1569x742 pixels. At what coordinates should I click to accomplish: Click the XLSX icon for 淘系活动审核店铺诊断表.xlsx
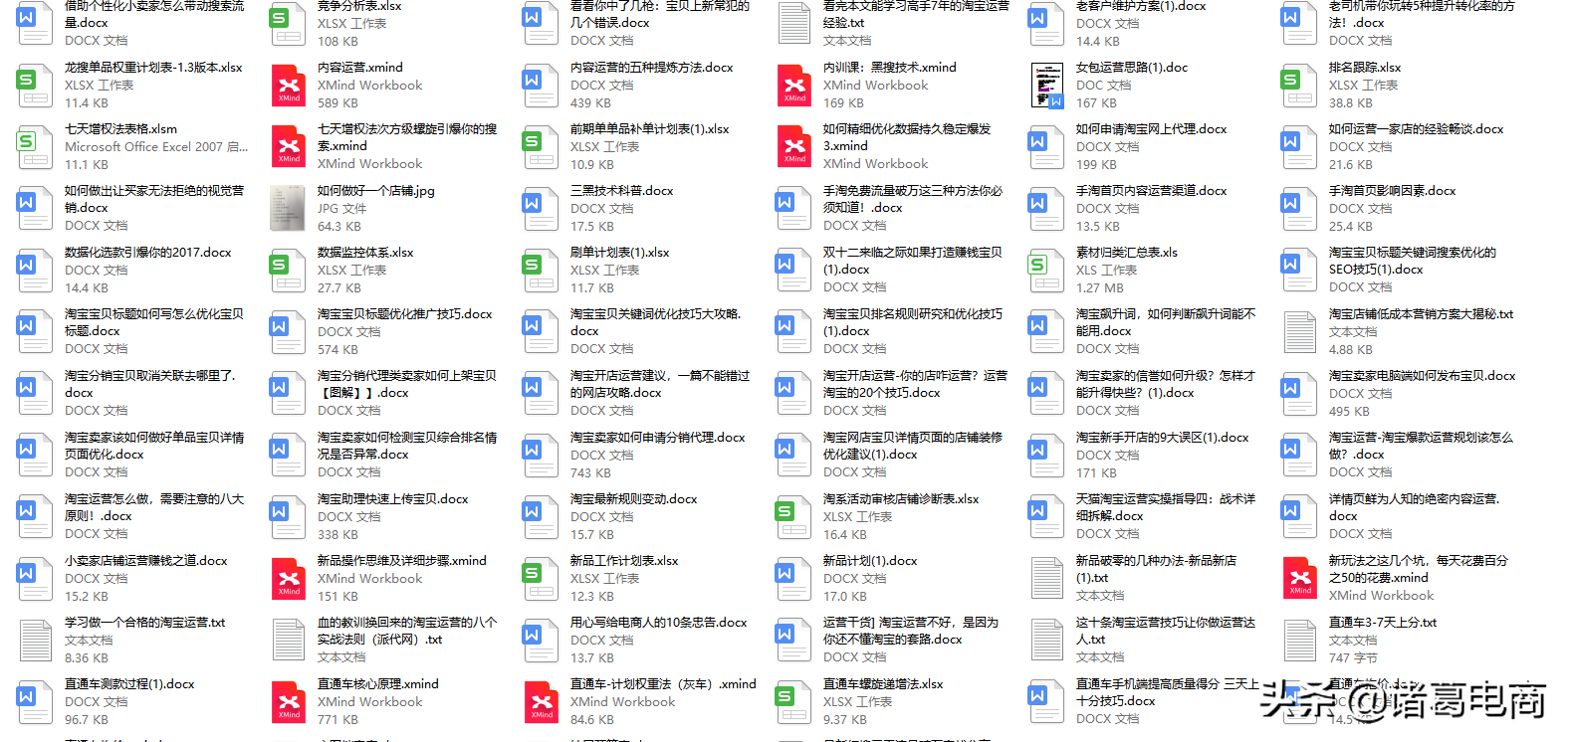tap(793, 517)
